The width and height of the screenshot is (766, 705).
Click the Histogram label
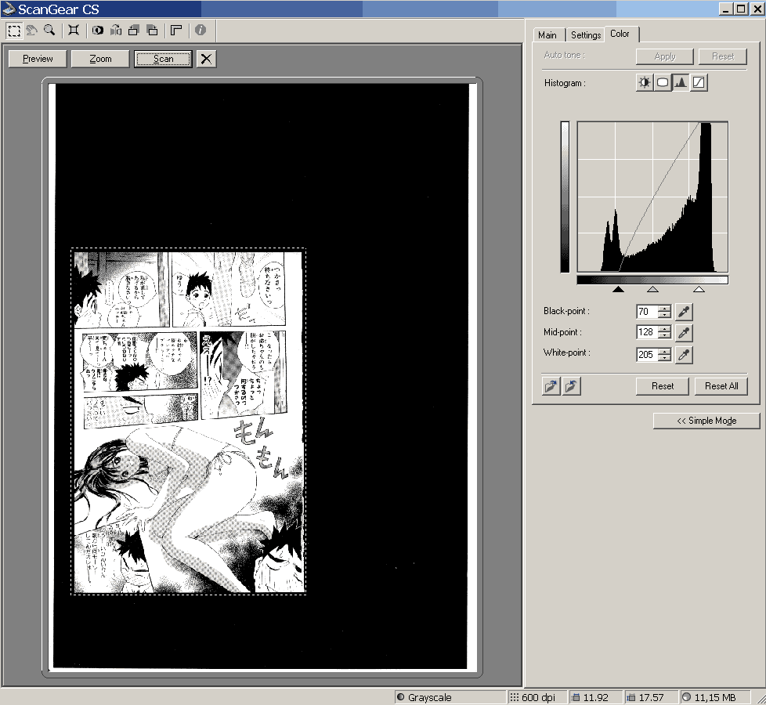pyautogui.click(x=565, y=83)
